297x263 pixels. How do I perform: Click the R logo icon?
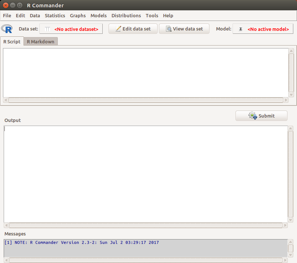point(7,29)
